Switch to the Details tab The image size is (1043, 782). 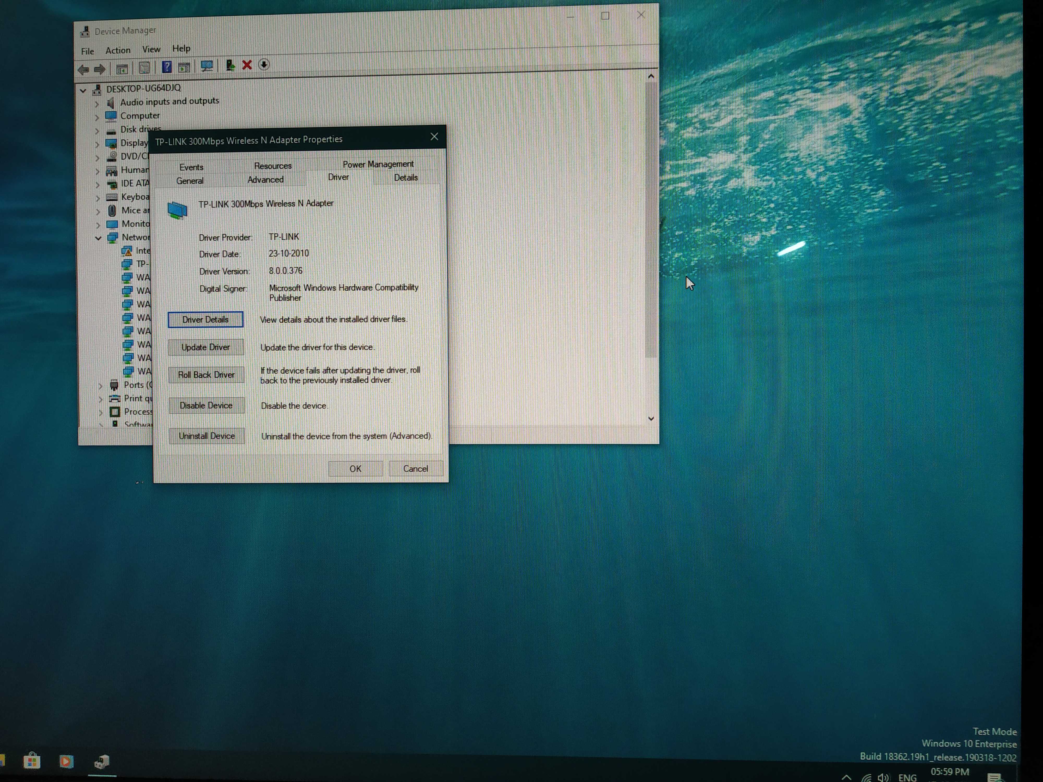(406, 178)
